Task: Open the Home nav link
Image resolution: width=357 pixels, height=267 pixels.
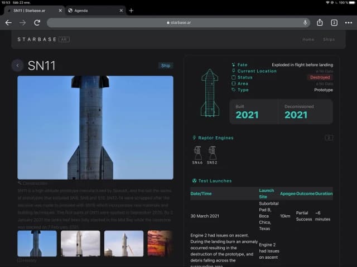Action: click(308, 39)
